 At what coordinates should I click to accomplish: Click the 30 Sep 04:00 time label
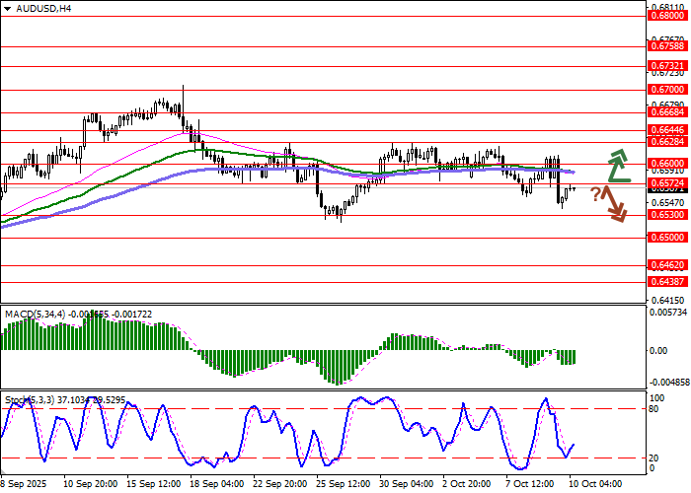[407, 484]
